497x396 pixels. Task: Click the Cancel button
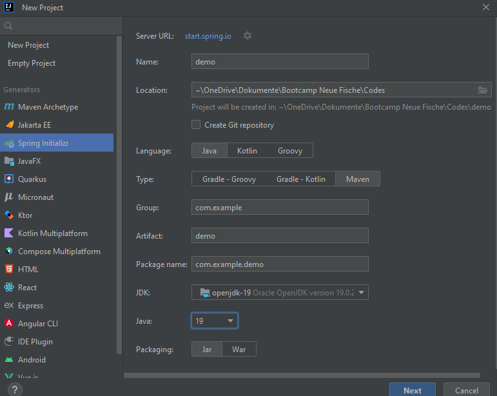tap(467, 390)
